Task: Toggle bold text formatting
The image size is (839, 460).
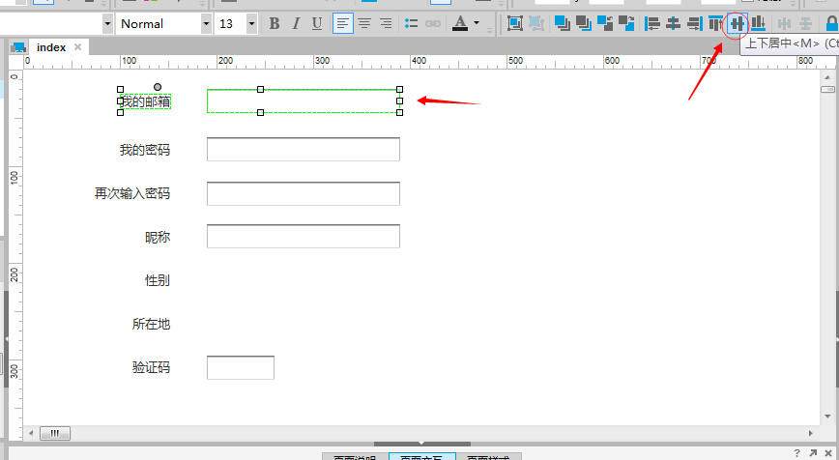Action: (275, 23)
